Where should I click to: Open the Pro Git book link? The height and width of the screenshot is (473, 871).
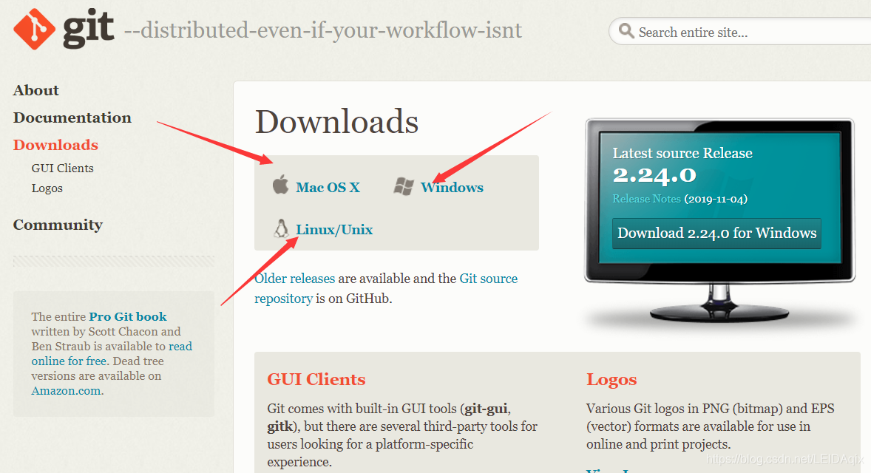pyautogui.click(x=128, y=316)
